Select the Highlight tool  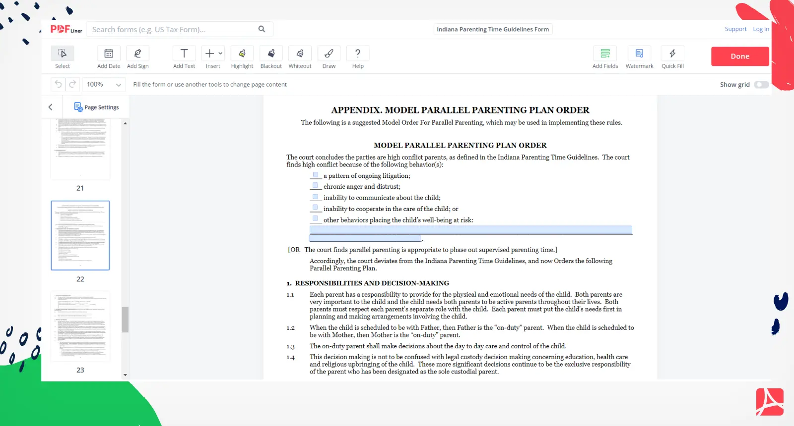click(x=242, y=54)
